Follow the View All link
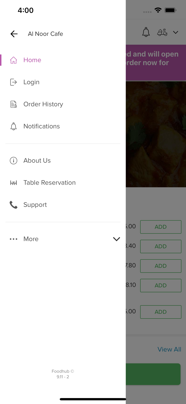The image size is (186, 404). pyautogui.click(x=169, y=349)
